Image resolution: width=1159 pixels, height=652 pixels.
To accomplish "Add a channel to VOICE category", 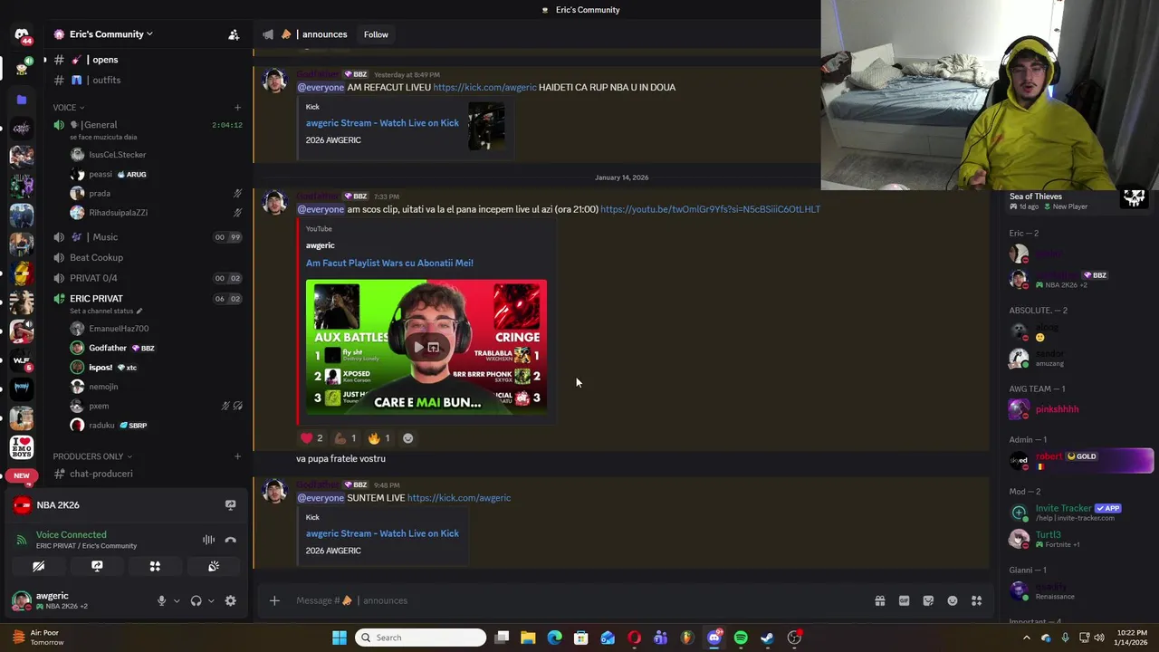I will [237, 108].
